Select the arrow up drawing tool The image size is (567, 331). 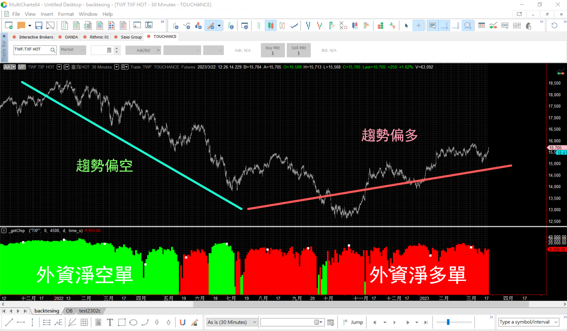[x=168, y=322]
